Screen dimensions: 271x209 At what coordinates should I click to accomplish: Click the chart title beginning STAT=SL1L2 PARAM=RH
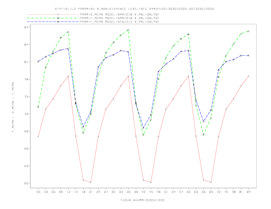134,9
